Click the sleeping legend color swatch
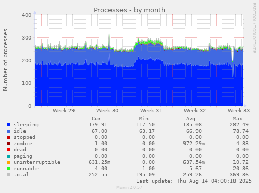The height and width of the screenshot is (193, 259). click(9, 125)
